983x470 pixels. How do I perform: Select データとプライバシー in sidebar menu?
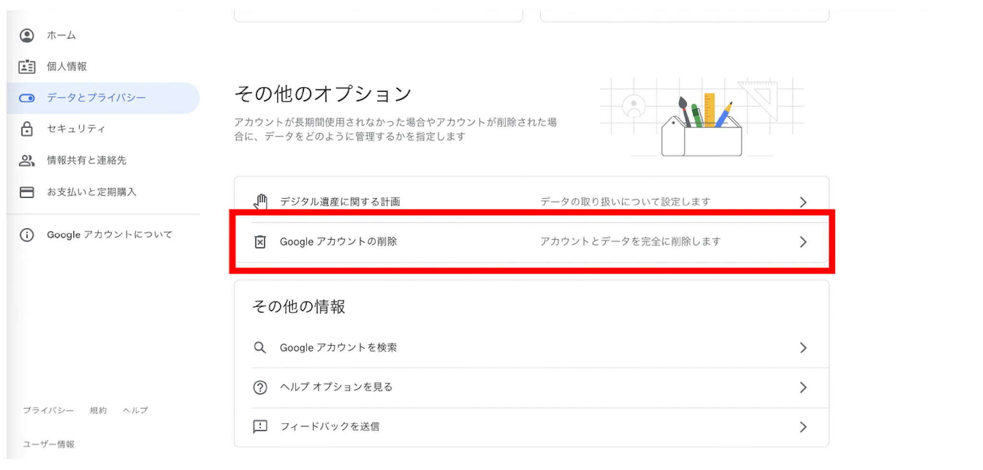[x=96, y=98]
